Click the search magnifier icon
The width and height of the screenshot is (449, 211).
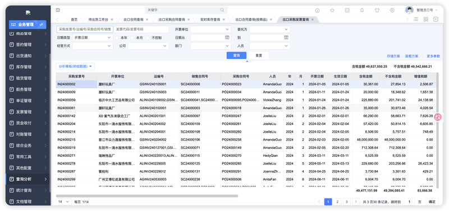[x=222, y=10]
